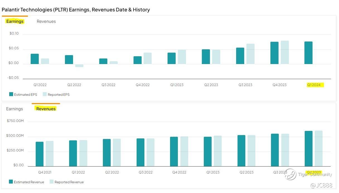339x193 pixels.
Task: Click the Q1 2023 estimated EPS bar
Action: point(172,58)
